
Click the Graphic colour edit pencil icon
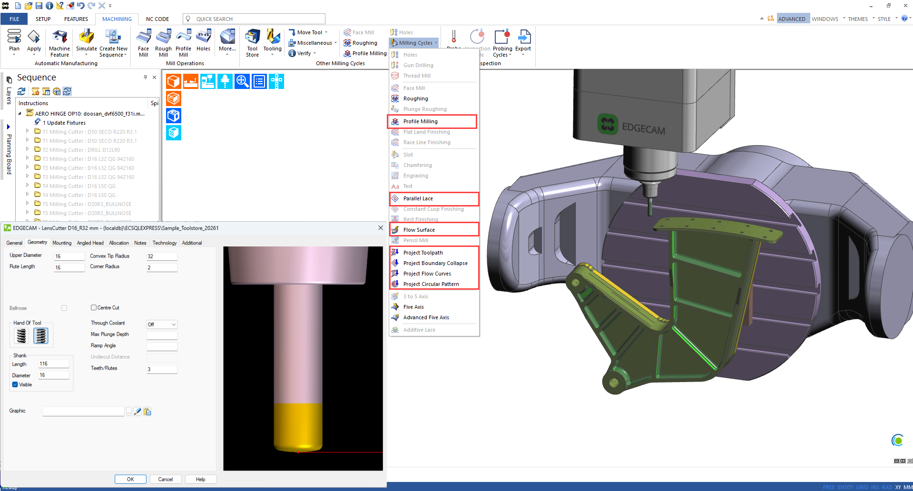[x=137, y=412]
